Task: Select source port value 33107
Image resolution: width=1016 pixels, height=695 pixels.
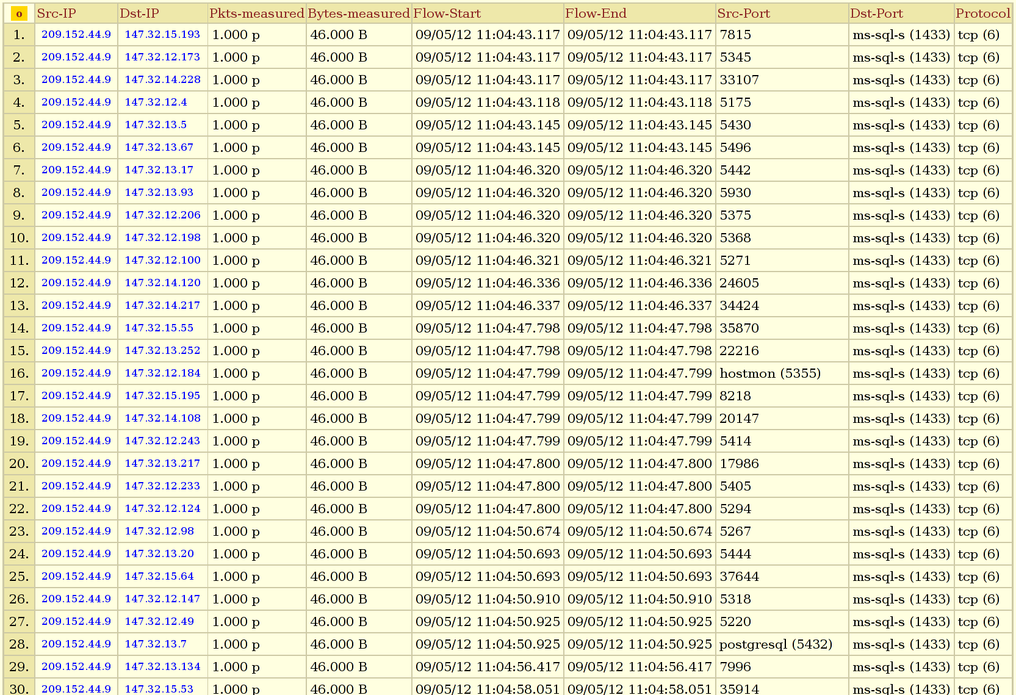Action: click(739, 80)
